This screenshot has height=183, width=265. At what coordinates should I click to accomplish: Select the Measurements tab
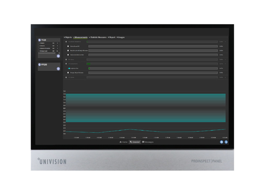coord(80,37)
